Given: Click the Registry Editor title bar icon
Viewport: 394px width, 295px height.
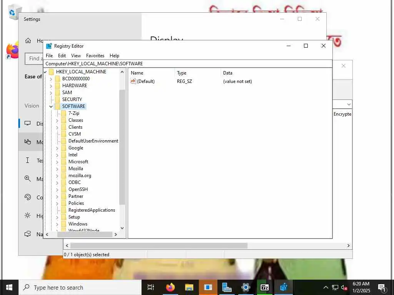Looking at the screenshot, I should click(x=49, y=46).
